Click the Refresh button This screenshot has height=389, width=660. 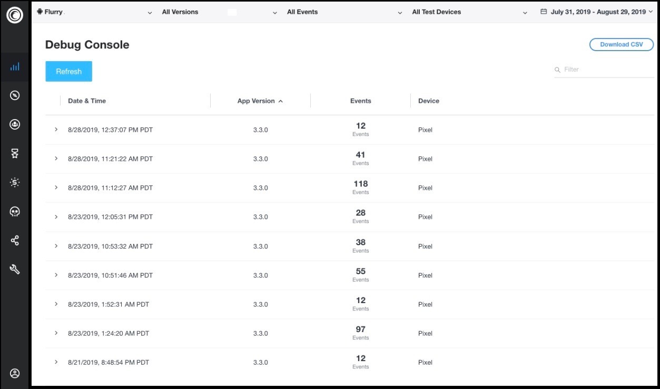click(x=68, y=72)
